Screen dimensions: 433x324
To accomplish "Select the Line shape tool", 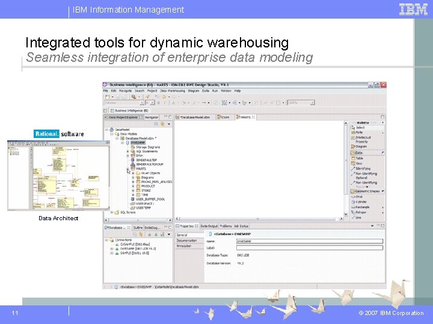I will tap(358, 218).
